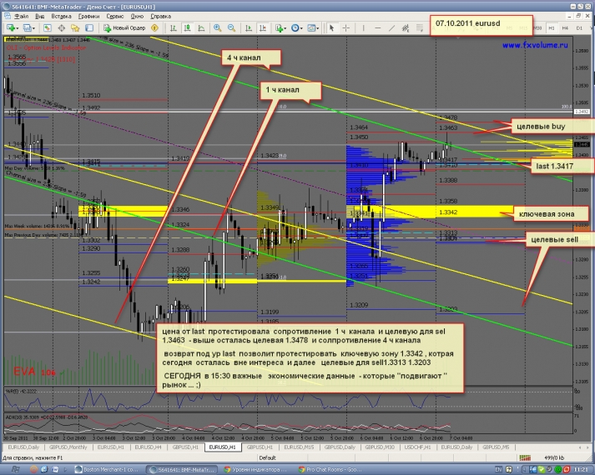Expand the profiles dropdown arrow
This screenshot has height=475, width=595.
tap(33, 28)
